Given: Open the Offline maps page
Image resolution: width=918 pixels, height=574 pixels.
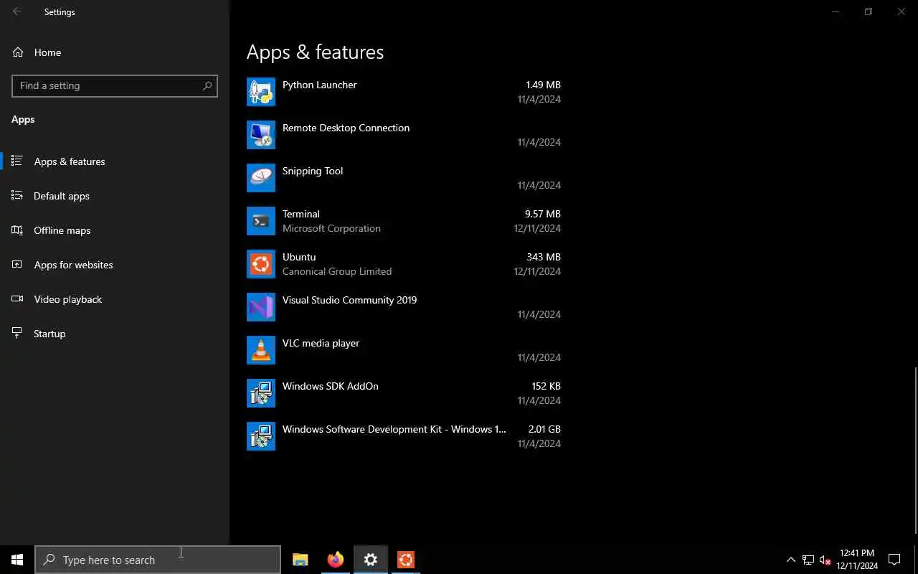Looking at the screenshot, I should point(115,230).
